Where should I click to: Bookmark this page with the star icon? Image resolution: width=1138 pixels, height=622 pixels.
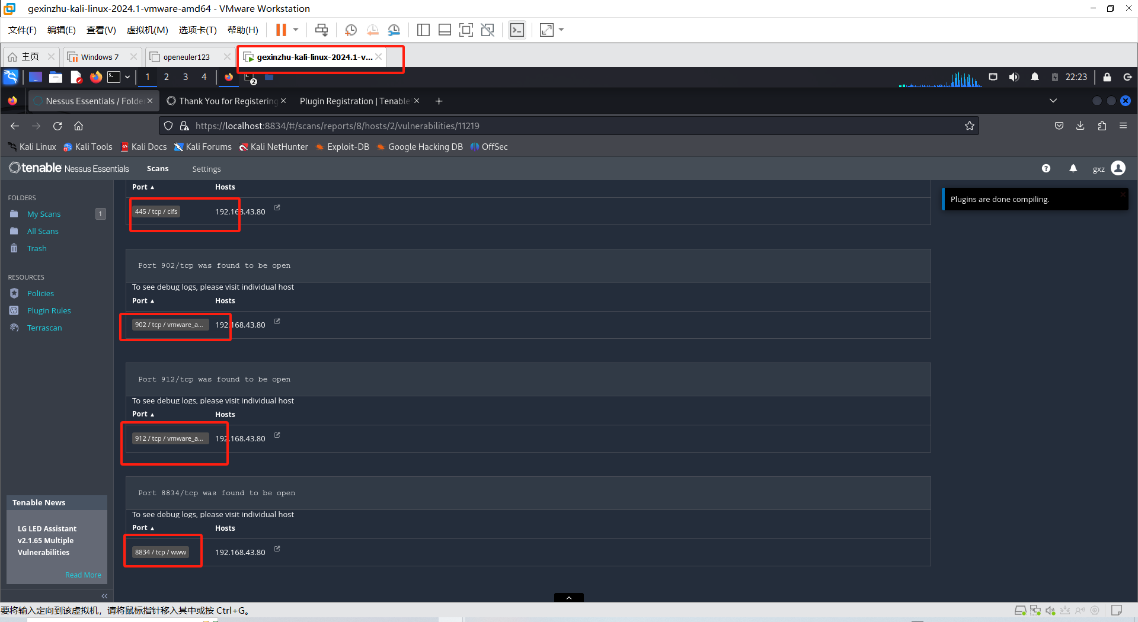tap(970, 126)
